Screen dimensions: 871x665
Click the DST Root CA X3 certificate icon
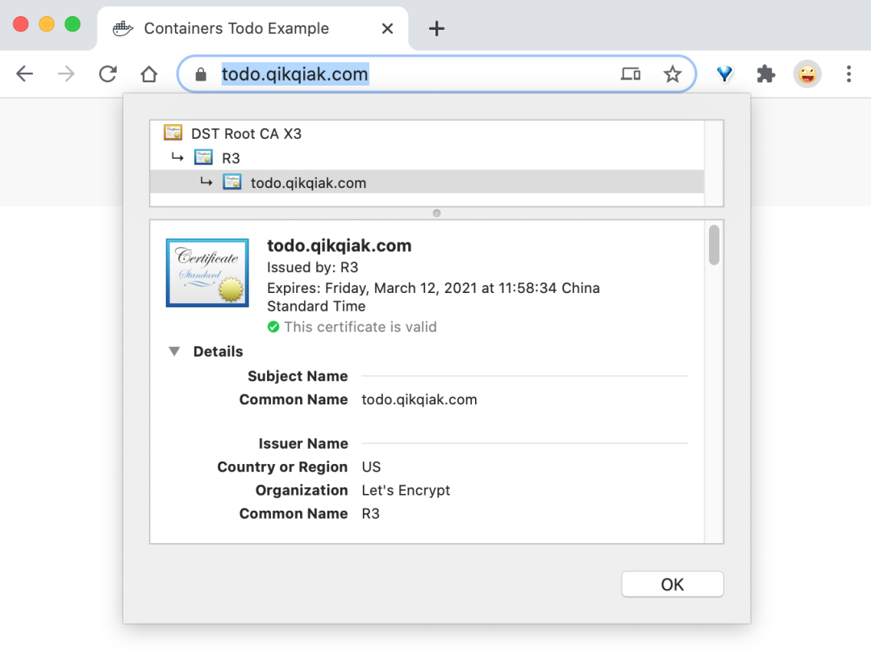173,133
